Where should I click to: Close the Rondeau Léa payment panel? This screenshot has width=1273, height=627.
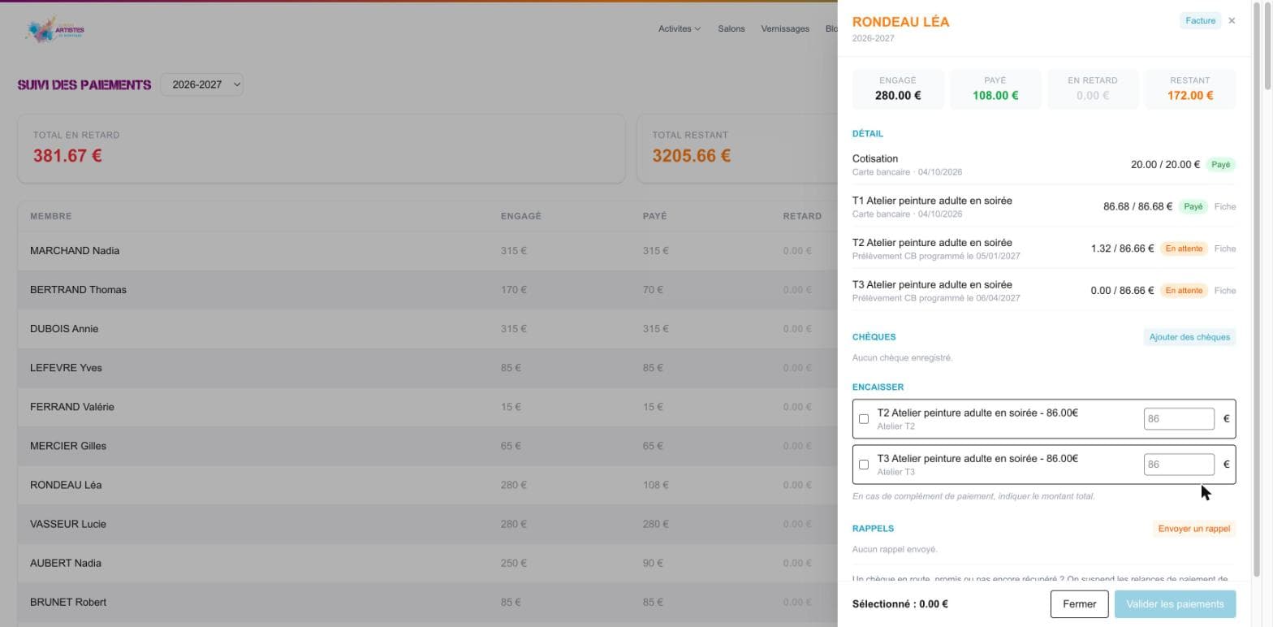[1232, 21]
